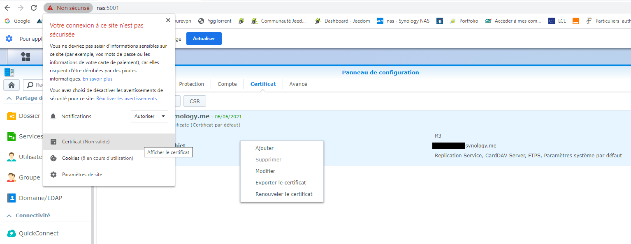Open the Portfolio bookmark
Image resolution: width=631 pixels, height=244 pixels.
[x=464, y=21]
